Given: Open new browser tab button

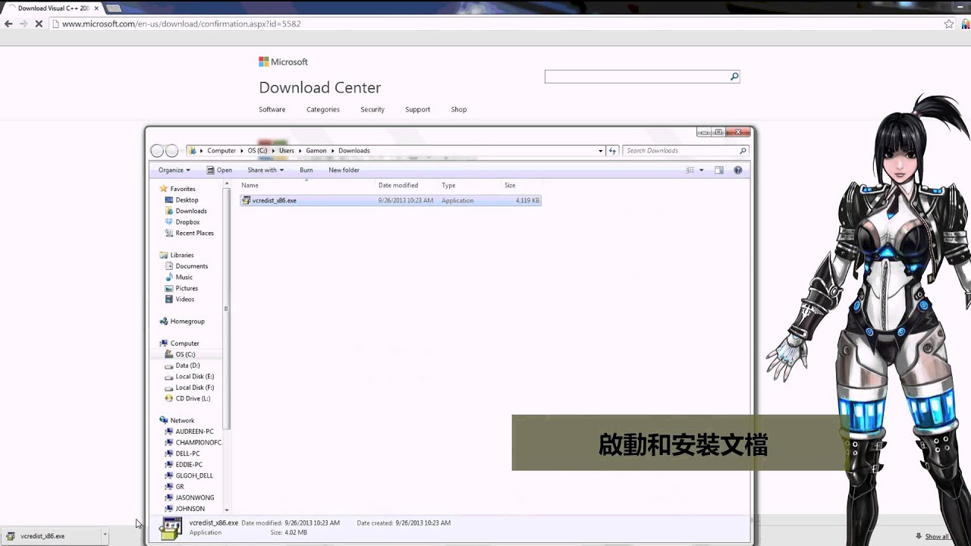Looking at the screenshot, I should [x=114, y=8].
